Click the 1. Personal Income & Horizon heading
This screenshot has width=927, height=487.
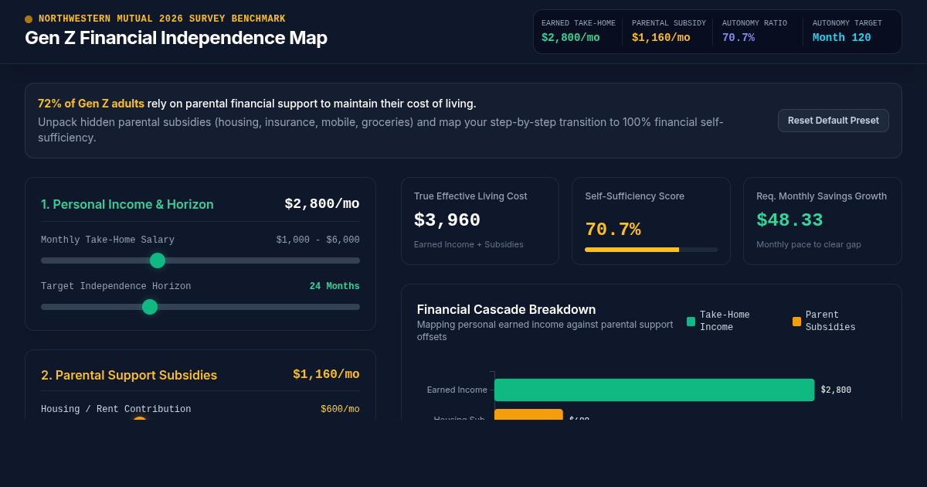[127, 204]
